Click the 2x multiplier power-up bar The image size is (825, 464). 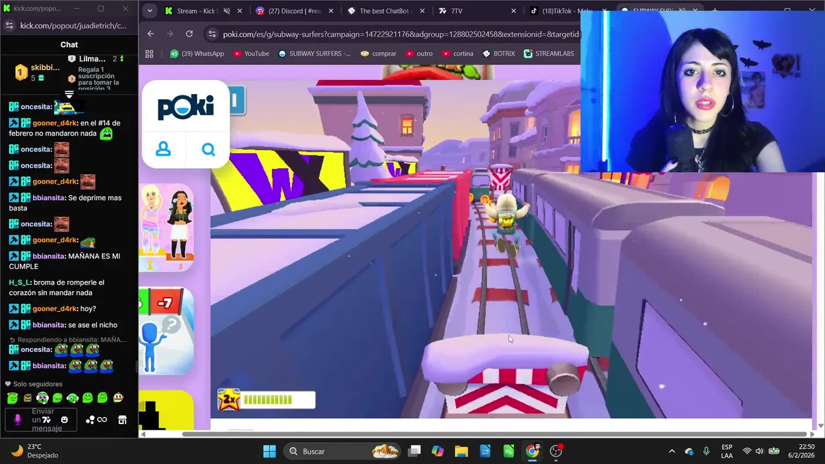267,400
